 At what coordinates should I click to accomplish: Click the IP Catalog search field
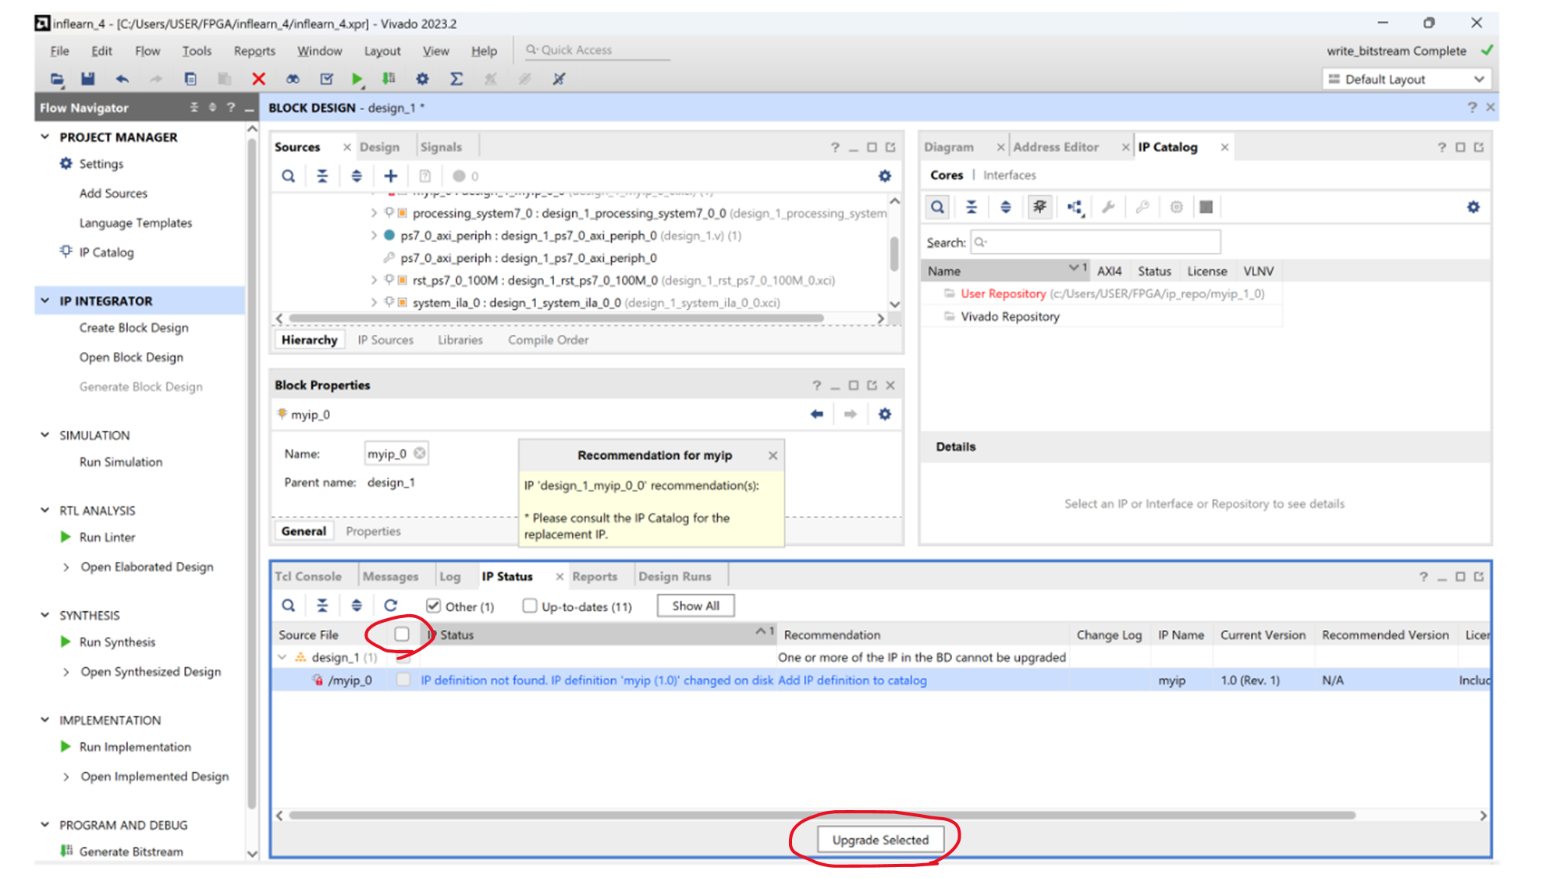(1096, 242)
